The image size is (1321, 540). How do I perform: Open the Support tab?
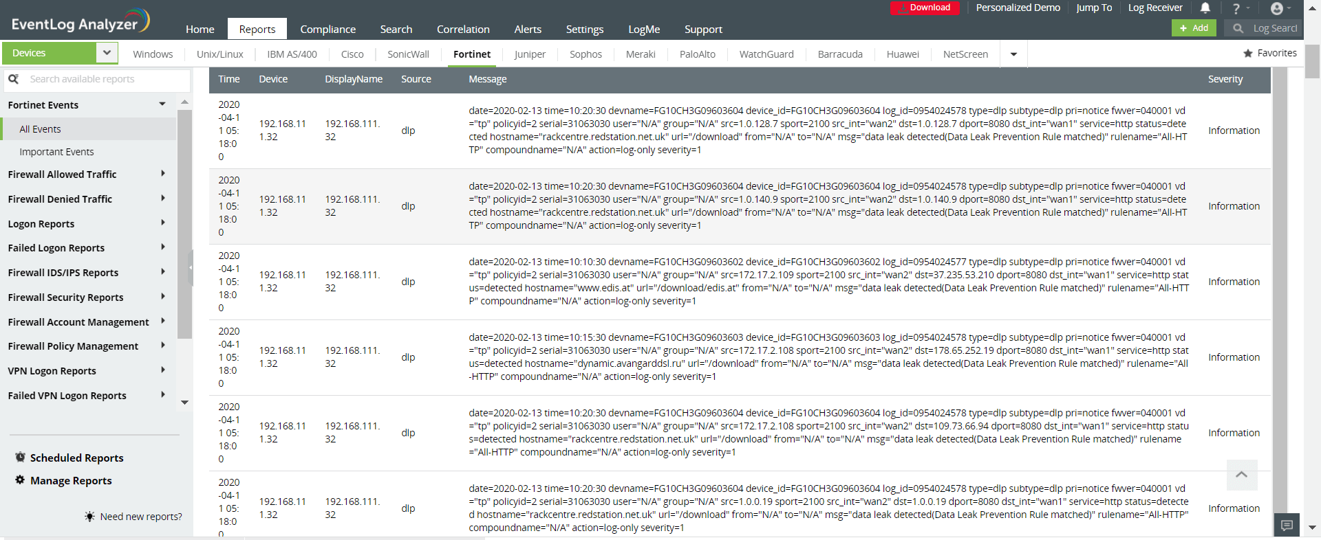[703, 29]
